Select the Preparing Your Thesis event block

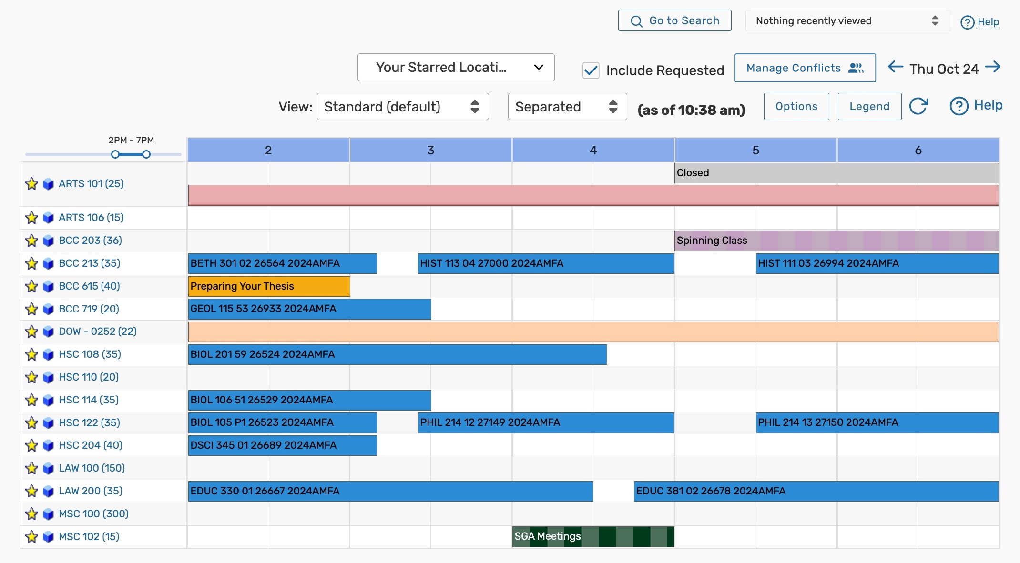[268, 286]
